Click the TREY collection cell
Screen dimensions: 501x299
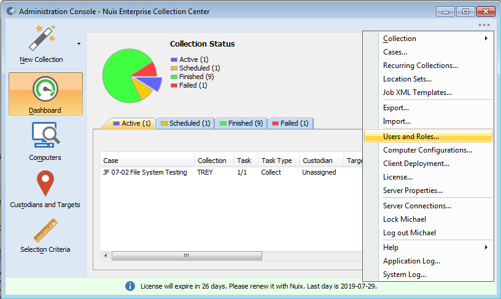point(205,172)
